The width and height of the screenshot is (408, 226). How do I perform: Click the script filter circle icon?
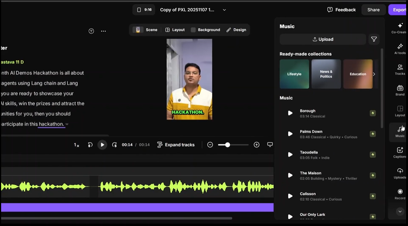click(x=91, y=31)
